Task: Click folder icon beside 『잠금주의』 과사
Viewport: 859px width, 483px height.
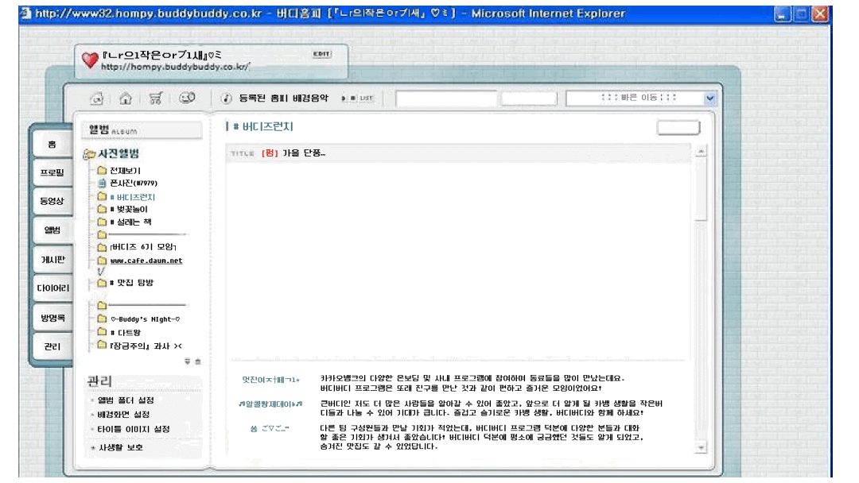Action: coord(102,345)
